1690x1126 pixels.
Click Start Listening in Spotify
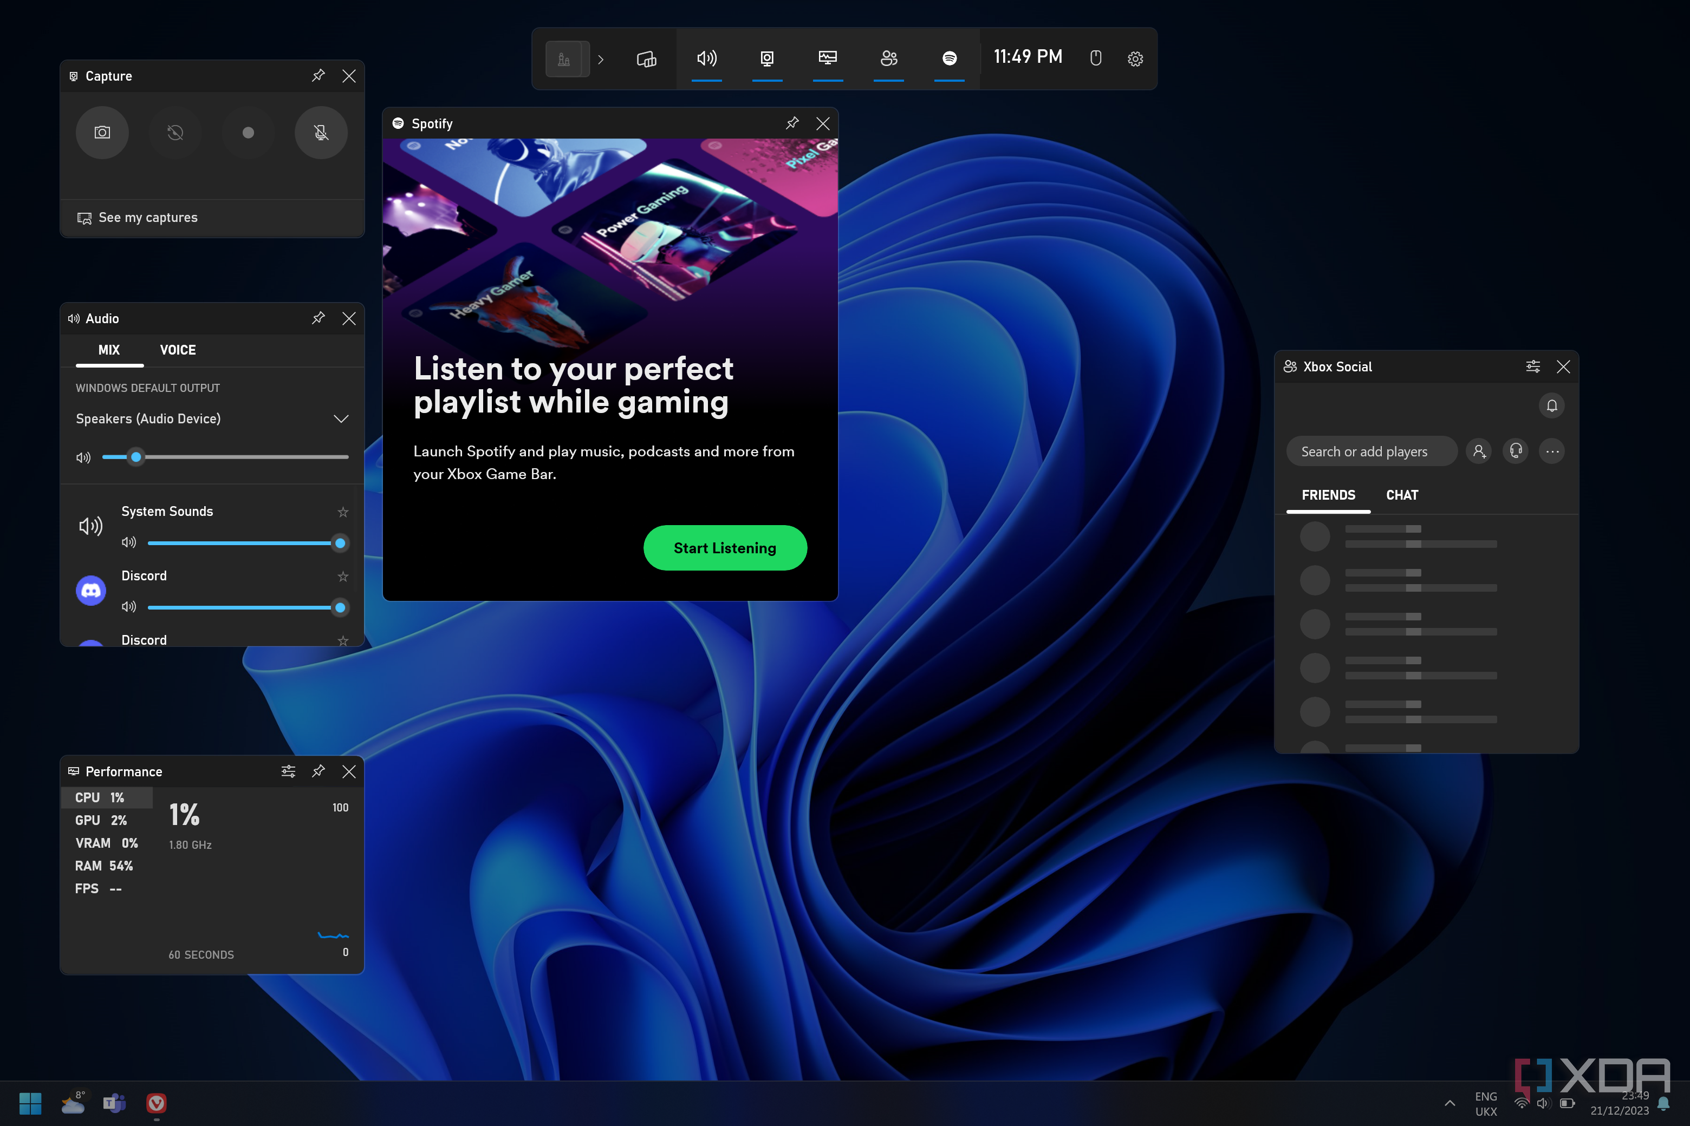coord(725,548)
